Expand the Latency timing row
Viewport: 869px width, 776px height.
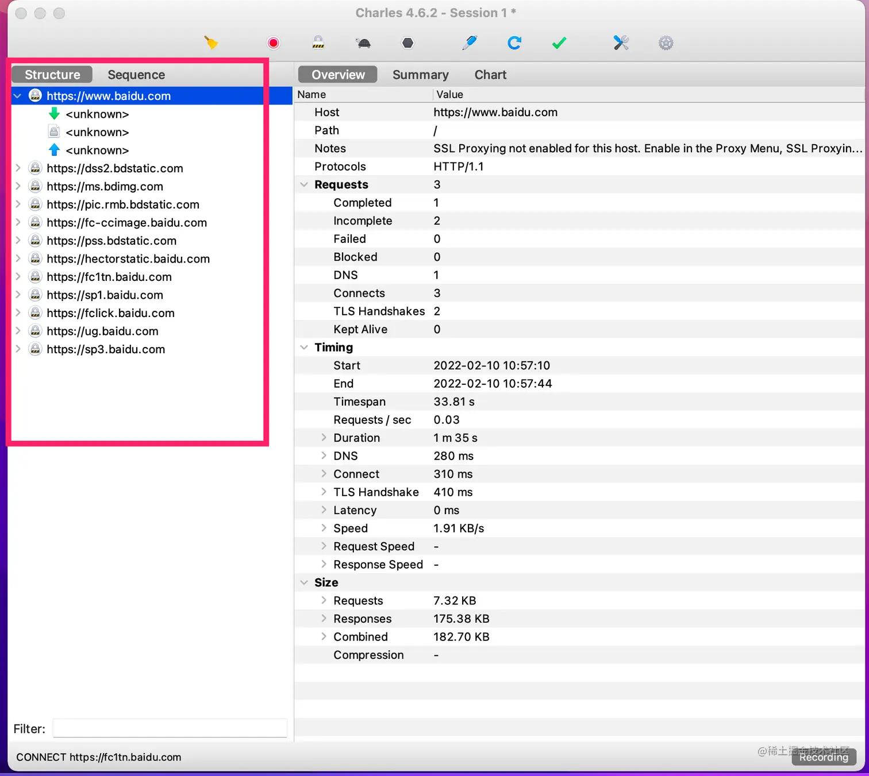pos(324,510)
